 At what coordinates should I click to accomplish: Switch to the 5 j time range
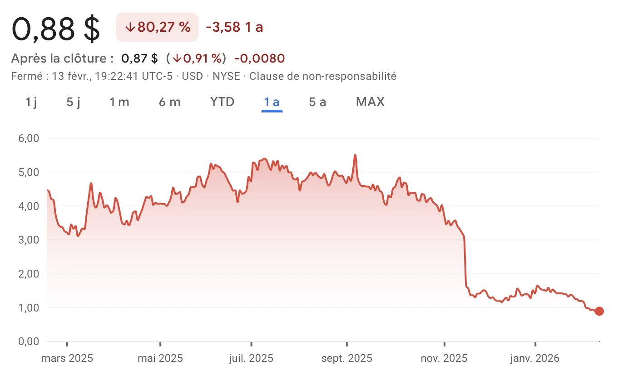click(x=73, y=102)
